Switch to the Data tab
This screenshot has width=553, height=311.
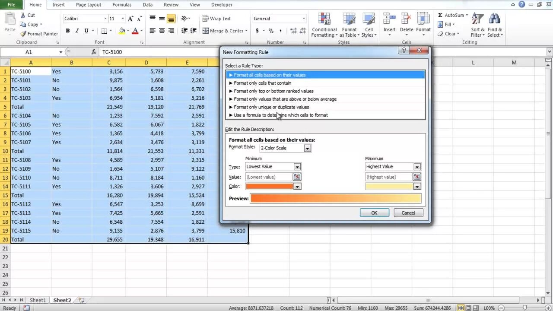148,5
